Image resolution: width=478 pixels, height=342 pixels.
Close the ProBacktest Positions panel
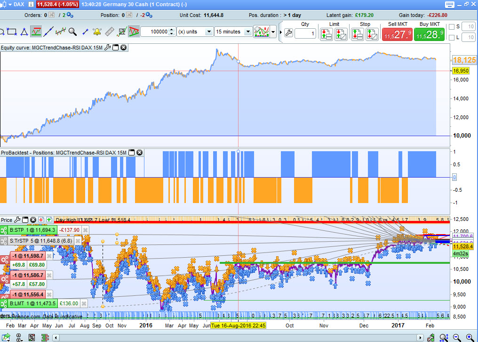click(140, 153)
